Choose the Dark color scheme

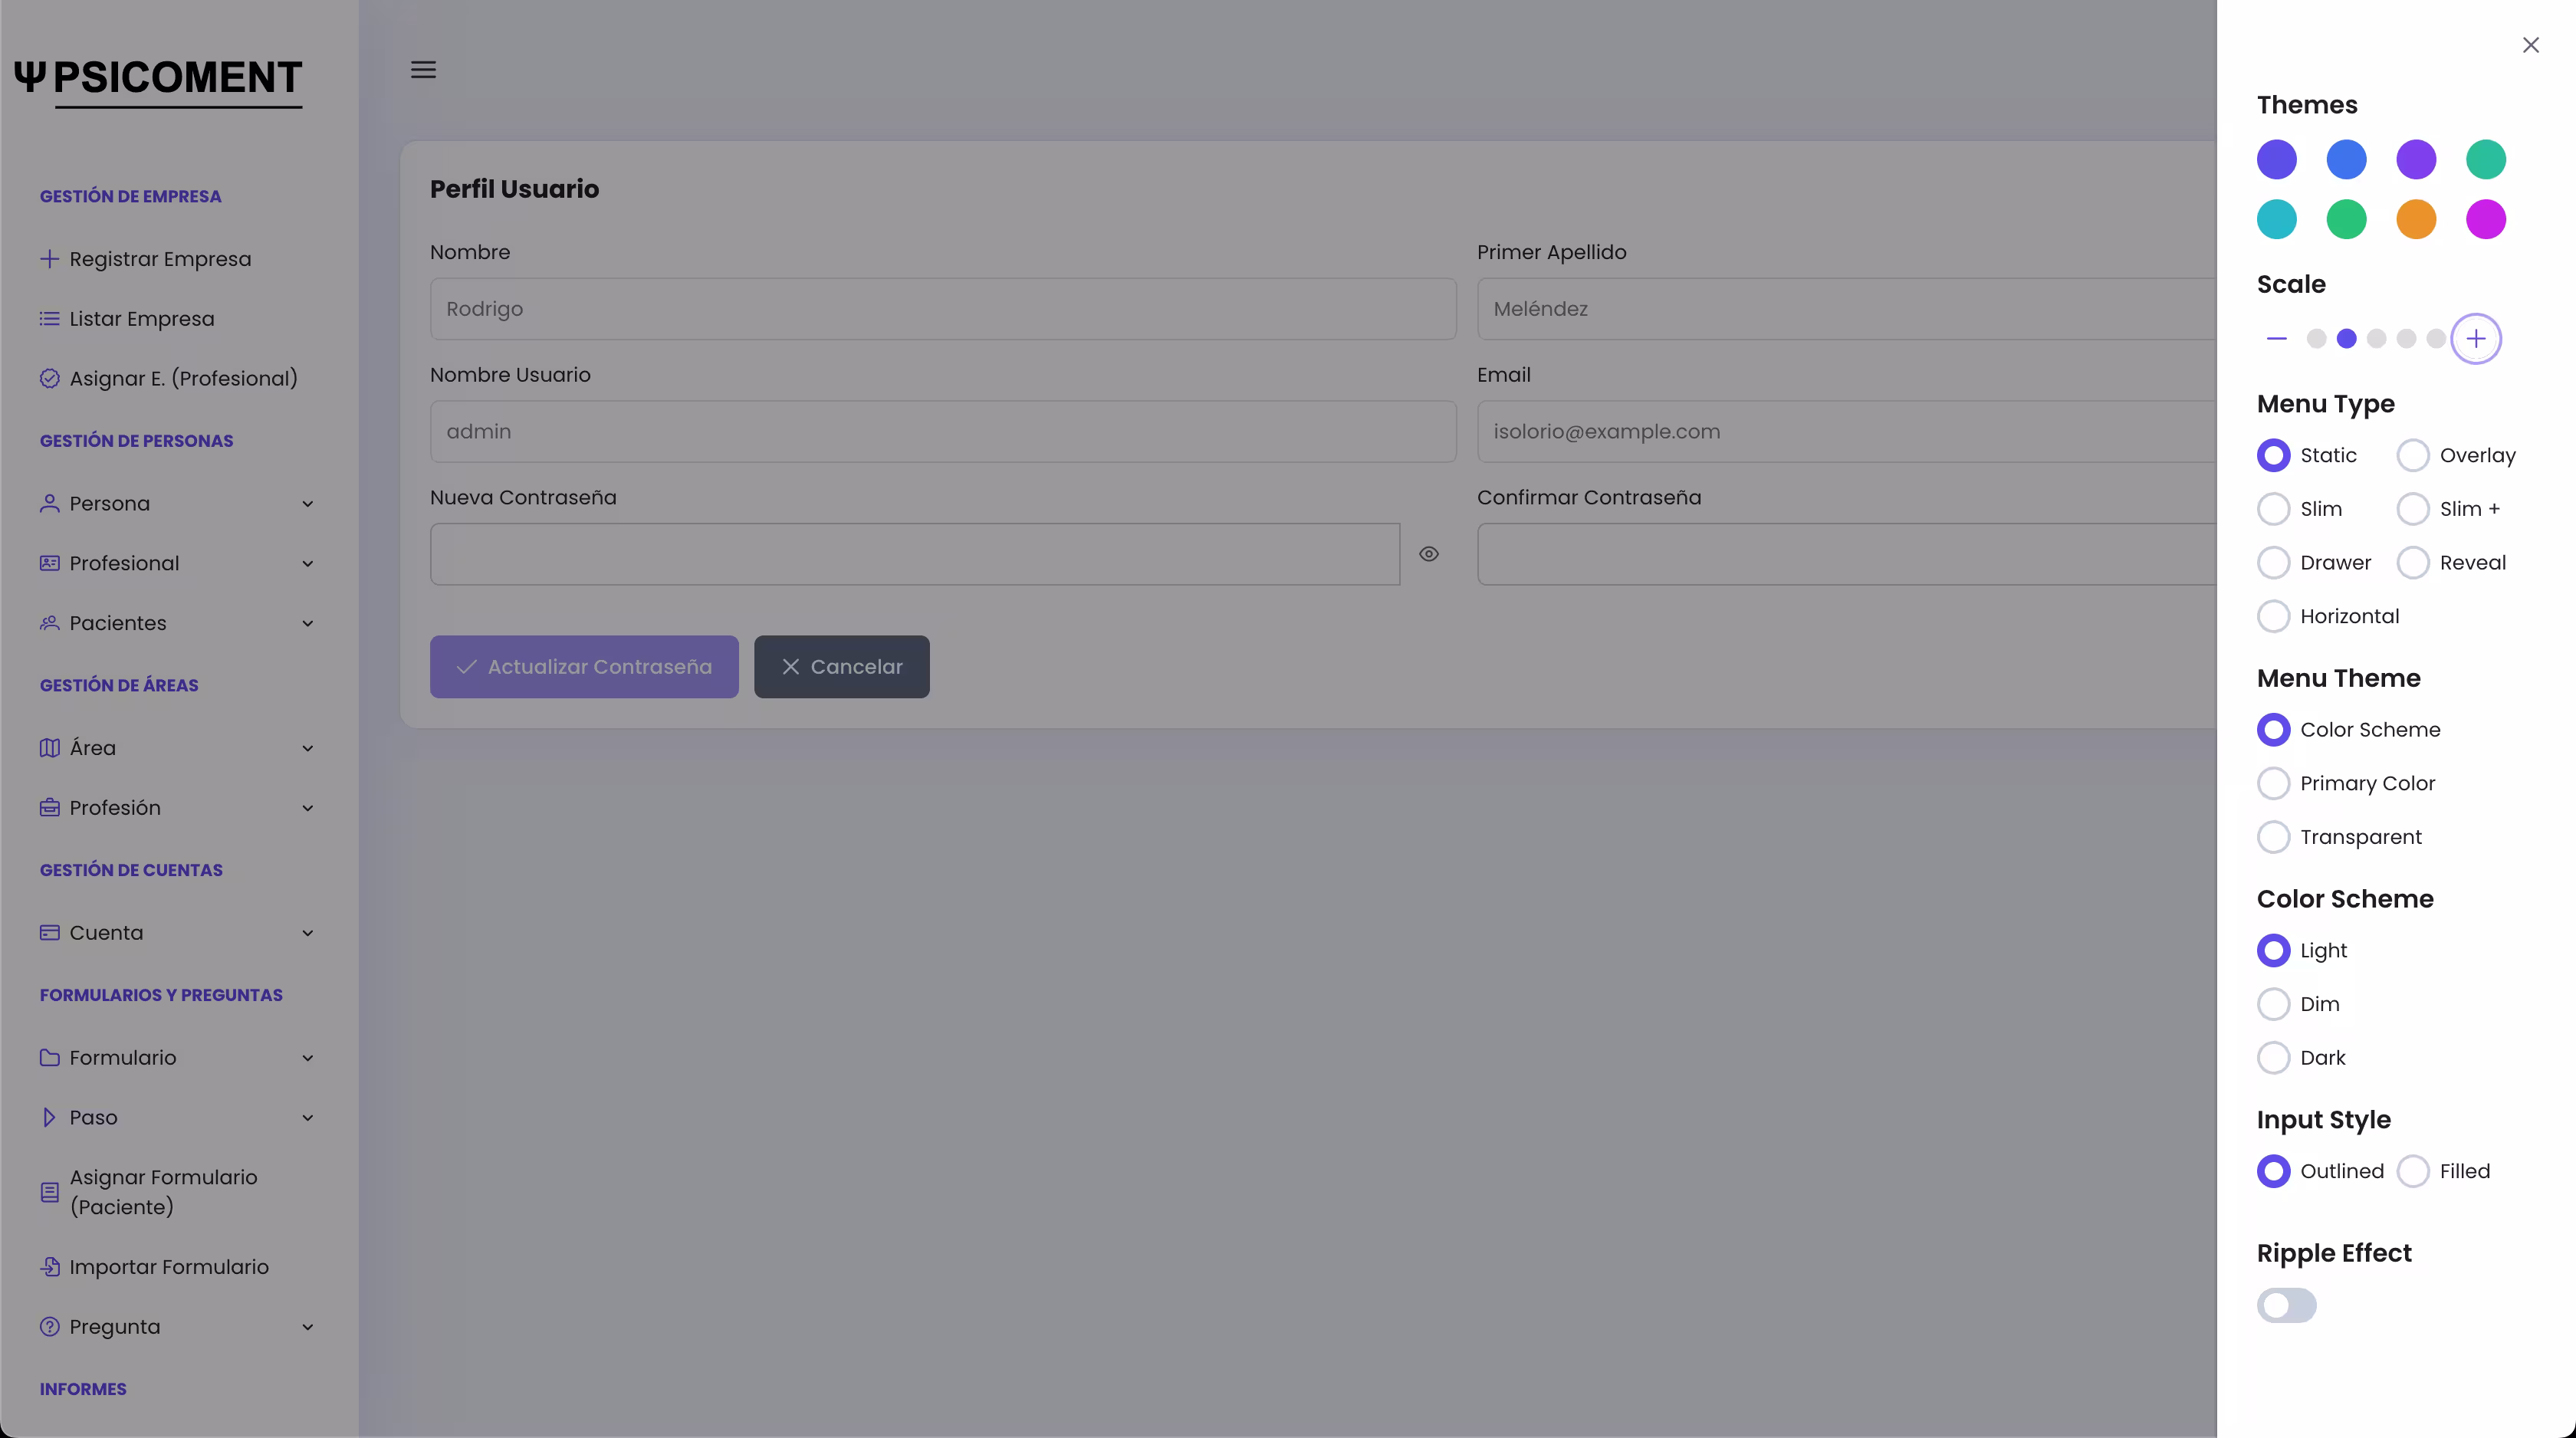click(2274, 1058)
